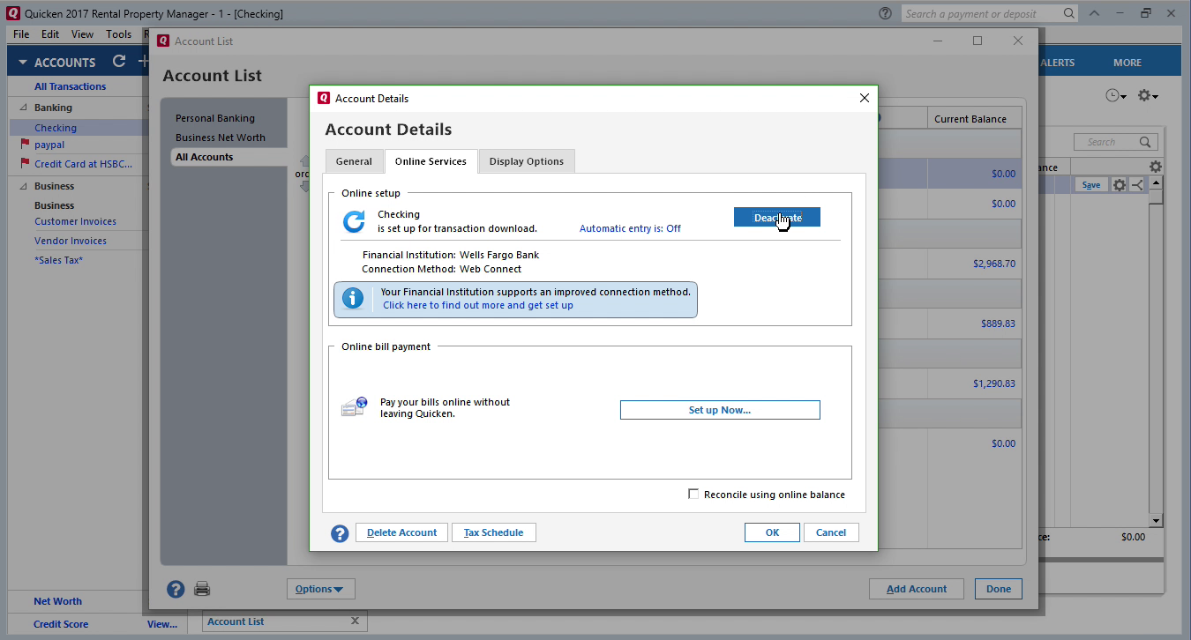The width and height of the screenshot is (1191, 640).
Task: Click Set up Now for bill payment
Action: click(x=720, y=410)
